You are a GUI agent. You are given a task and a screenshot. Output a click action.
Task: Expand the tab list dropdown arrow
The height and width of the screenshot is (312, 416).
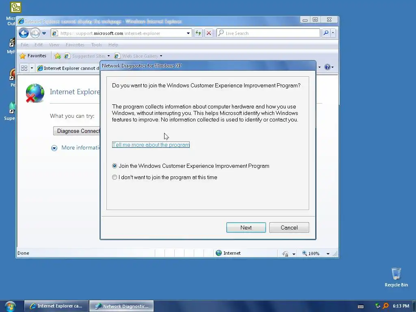click(x=32, y=68)
